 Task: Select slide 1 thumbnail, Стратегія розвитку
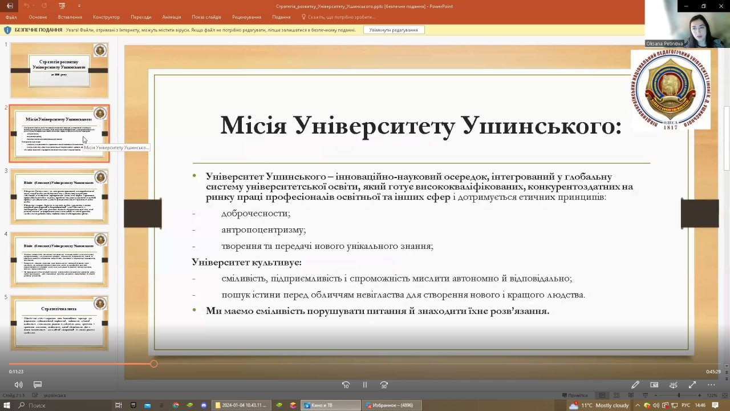59,70
